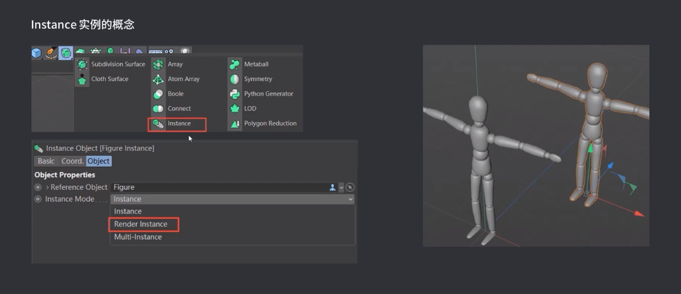Select the Spline Pen tool icon
The width and height of the screenshot is (681, 294).
tap(51, 53)
